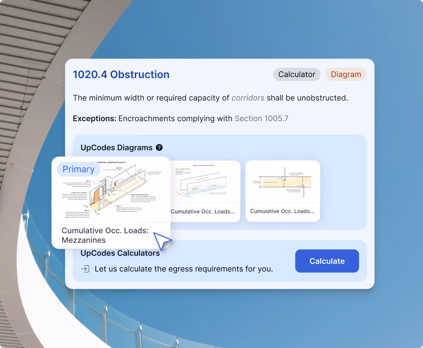Screen dimensions: 423x348
Task: Open the Corridors Unobstructed Width diagram thumbnail
Action: [111, 189]
